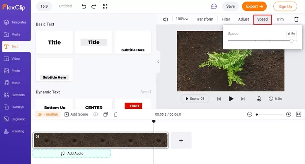Undo the last action
The height and width of the screenshot is (164, 305).
tap(84, 6)
